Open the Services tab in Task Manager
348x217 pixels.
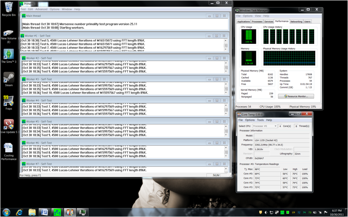click(x=268, y=22)
